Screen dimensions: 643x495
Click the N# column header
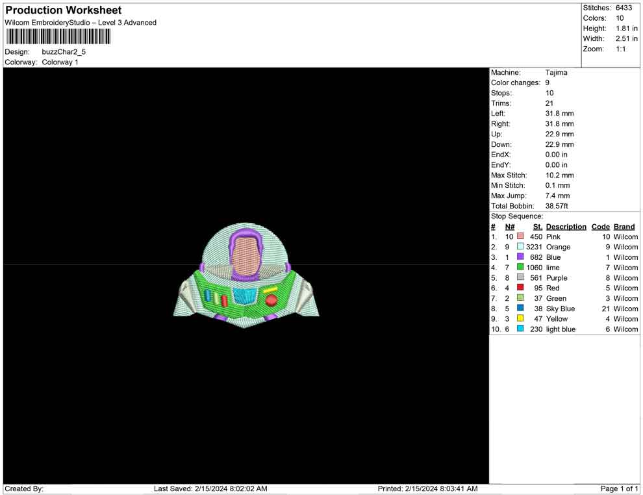(510, 227)
